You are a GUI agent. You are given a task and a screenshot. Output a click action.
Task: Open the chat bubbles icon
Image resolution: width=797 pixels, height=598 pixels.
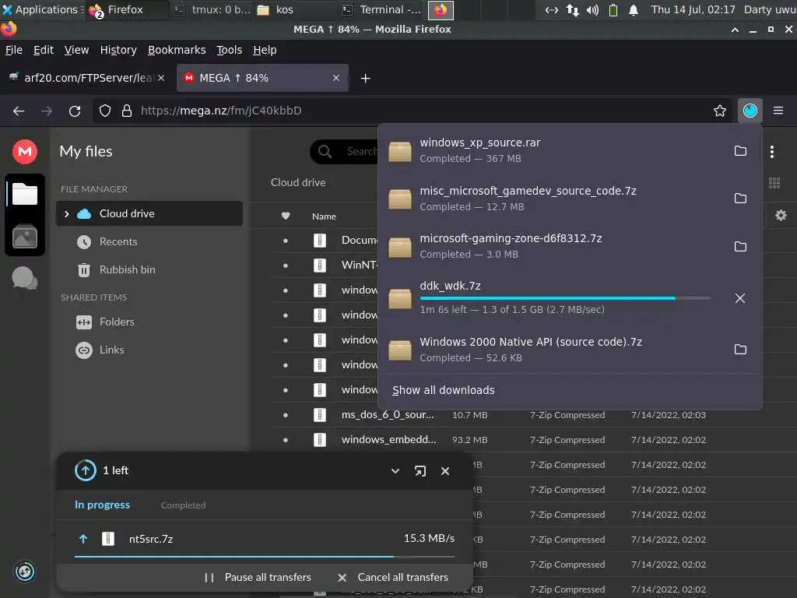[x=24, y=278]
